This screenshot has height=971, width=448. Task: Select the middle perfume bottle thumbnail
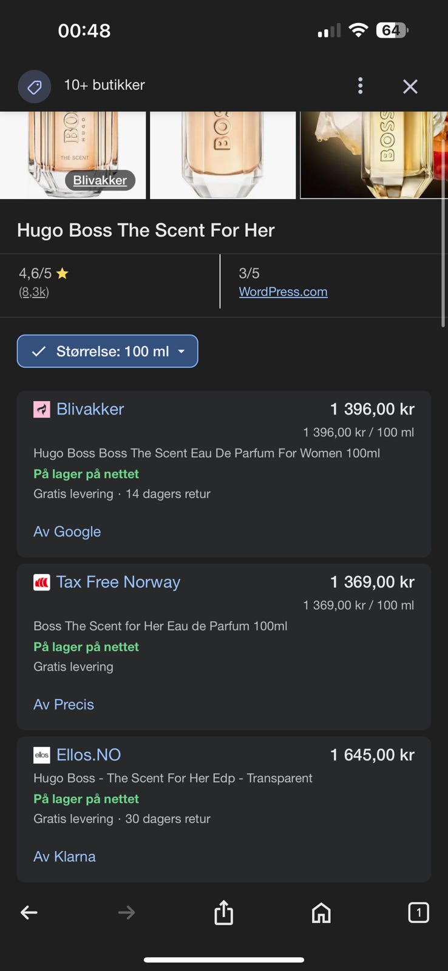(x=223, y=155)
